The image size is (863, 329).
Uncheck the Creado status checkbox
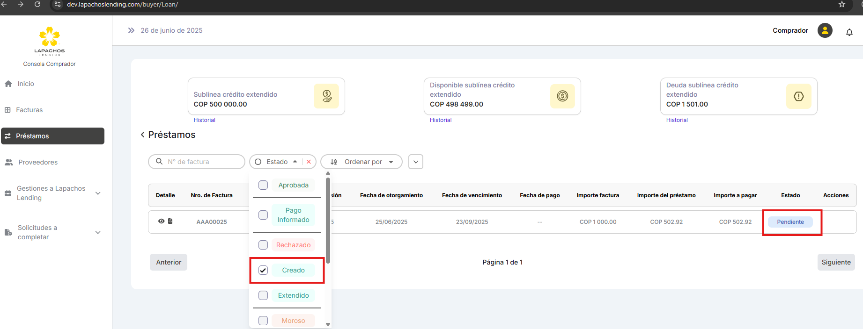pos(263,270)
